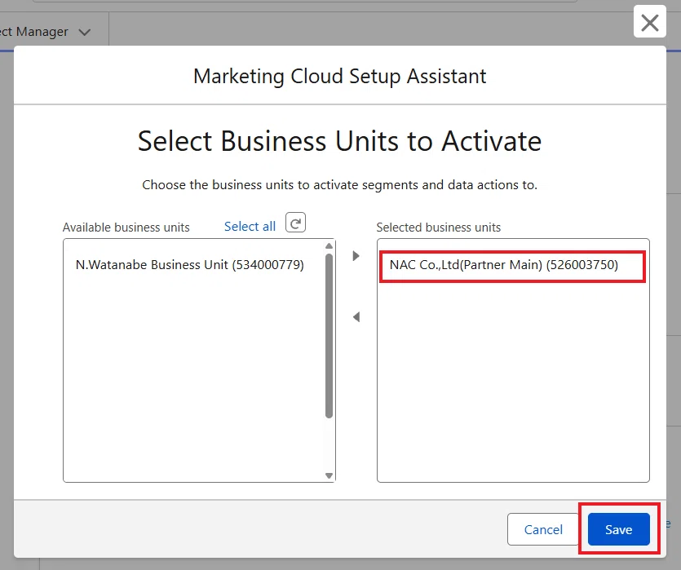This screenshot has height=570, width=681.
Task: Open the Object Manager tab behind dialog
Action: coord(34,32)
